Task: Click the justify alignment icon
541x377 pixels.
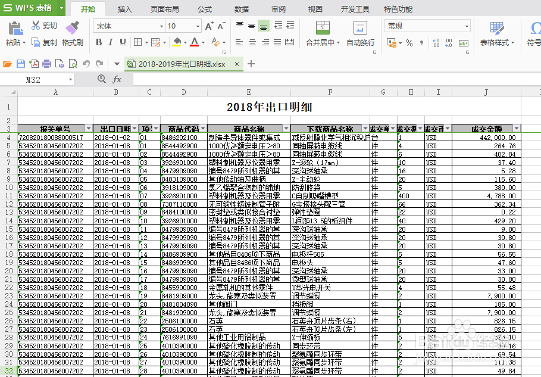Action: [277, 42]
